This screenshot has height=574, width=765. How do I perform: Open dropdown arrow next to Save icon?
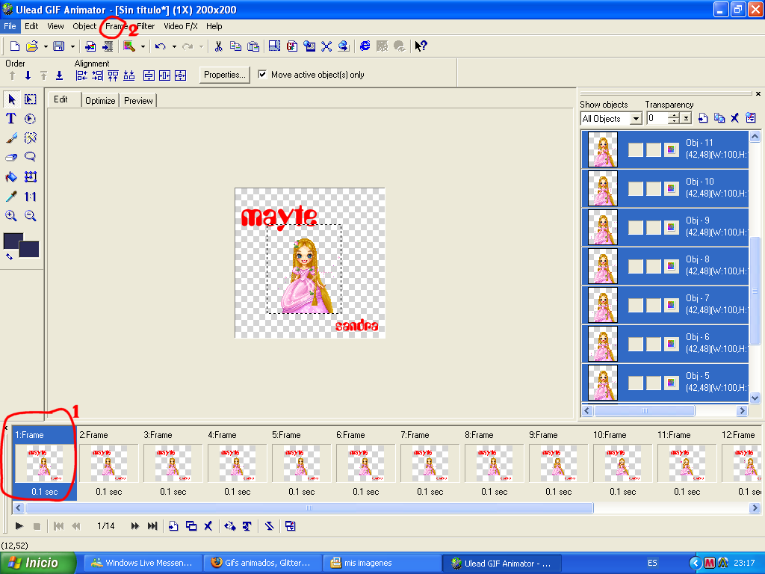(x=72, y=47)
